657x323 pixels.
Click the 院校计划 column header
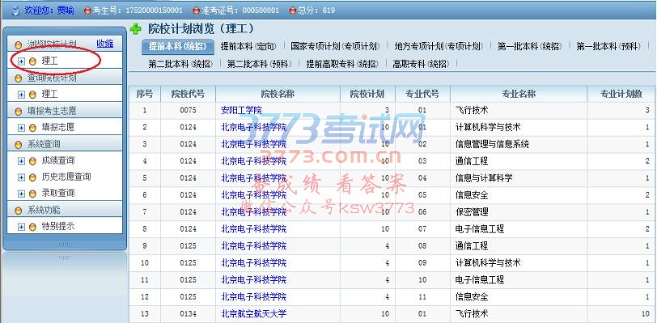point(367,94)
